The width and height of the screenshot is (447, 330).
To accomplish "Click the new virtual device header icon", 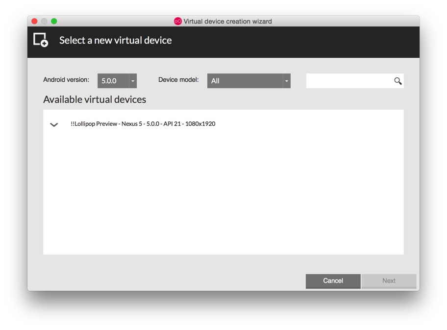I will tap(41, 40).
